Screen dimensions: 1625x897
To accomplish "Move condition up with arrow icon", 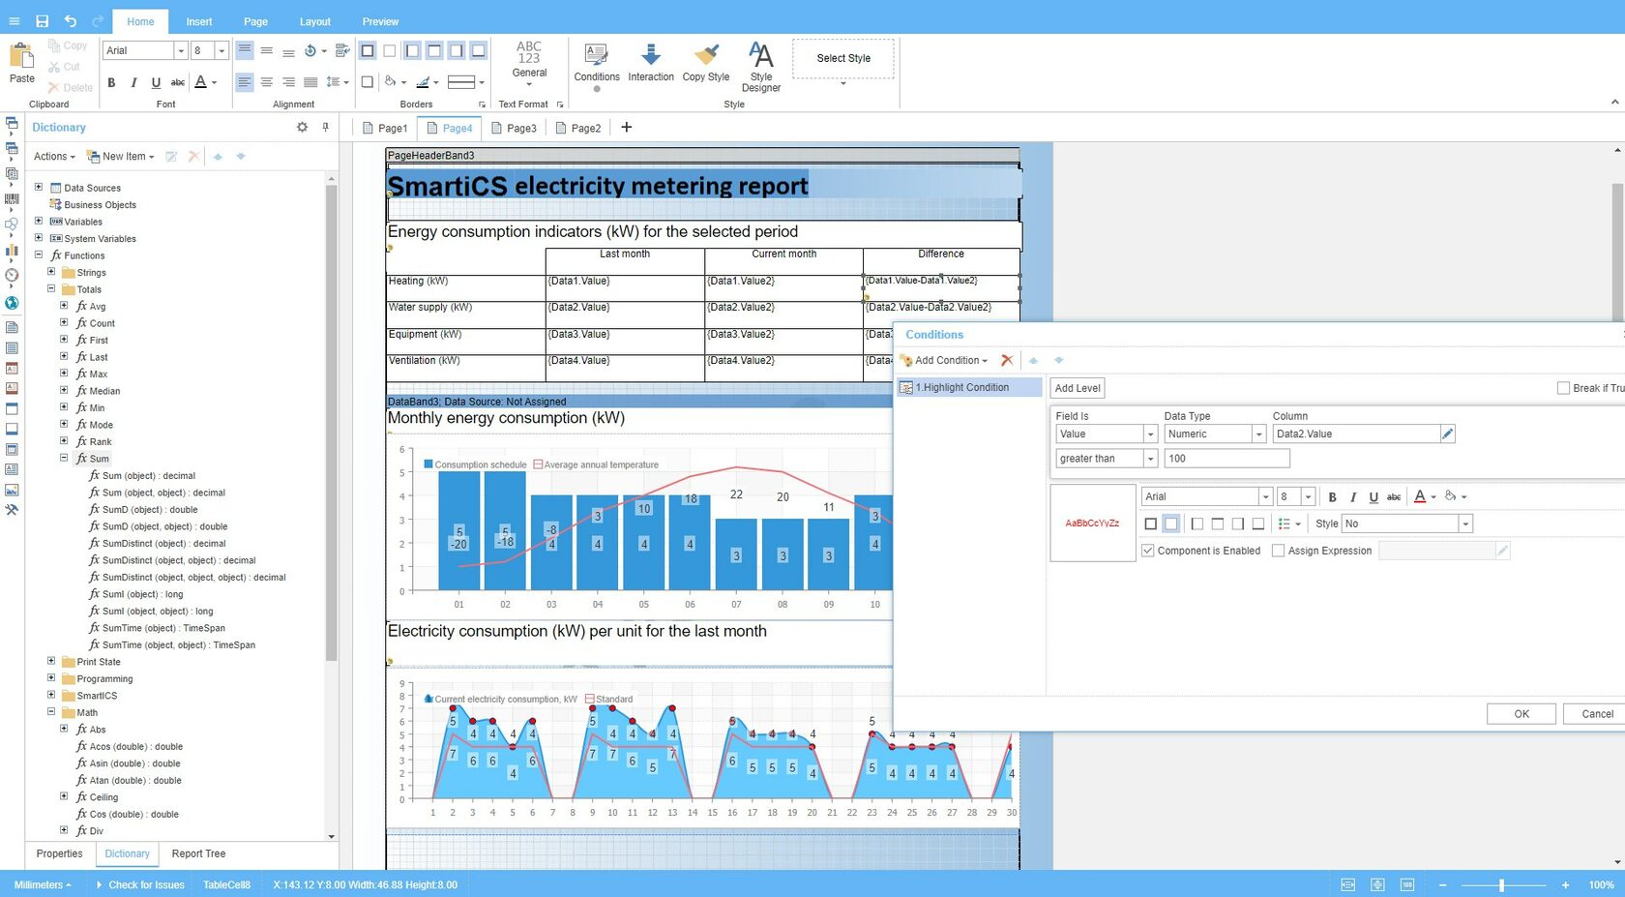I will coord(1033,360).
